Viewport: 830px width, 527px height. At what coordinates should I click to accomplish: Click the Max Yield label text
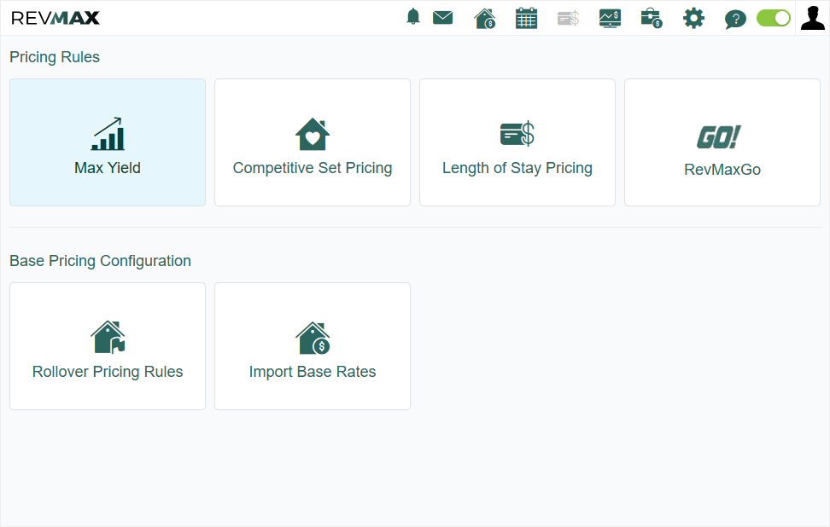pyautogui.click(x=108, y=168)
